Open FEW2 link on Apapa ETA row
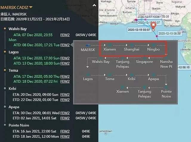The image size is (191, 142). [65, 113]
